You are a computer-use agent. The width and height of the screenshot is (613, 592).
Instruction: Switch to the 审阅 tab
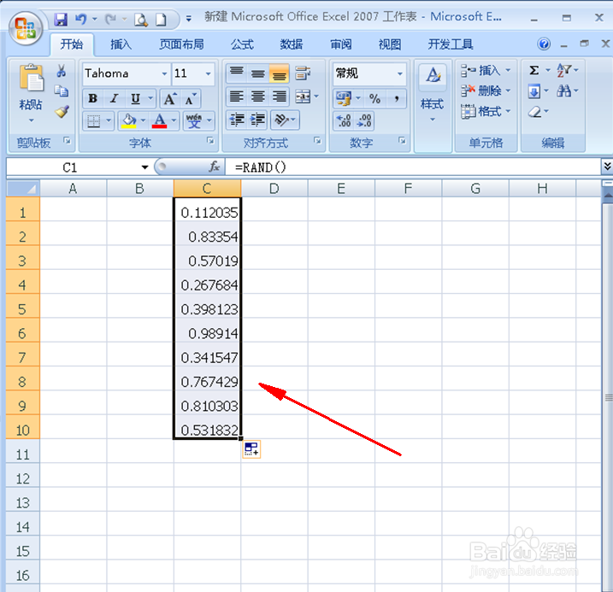point(341,44)
